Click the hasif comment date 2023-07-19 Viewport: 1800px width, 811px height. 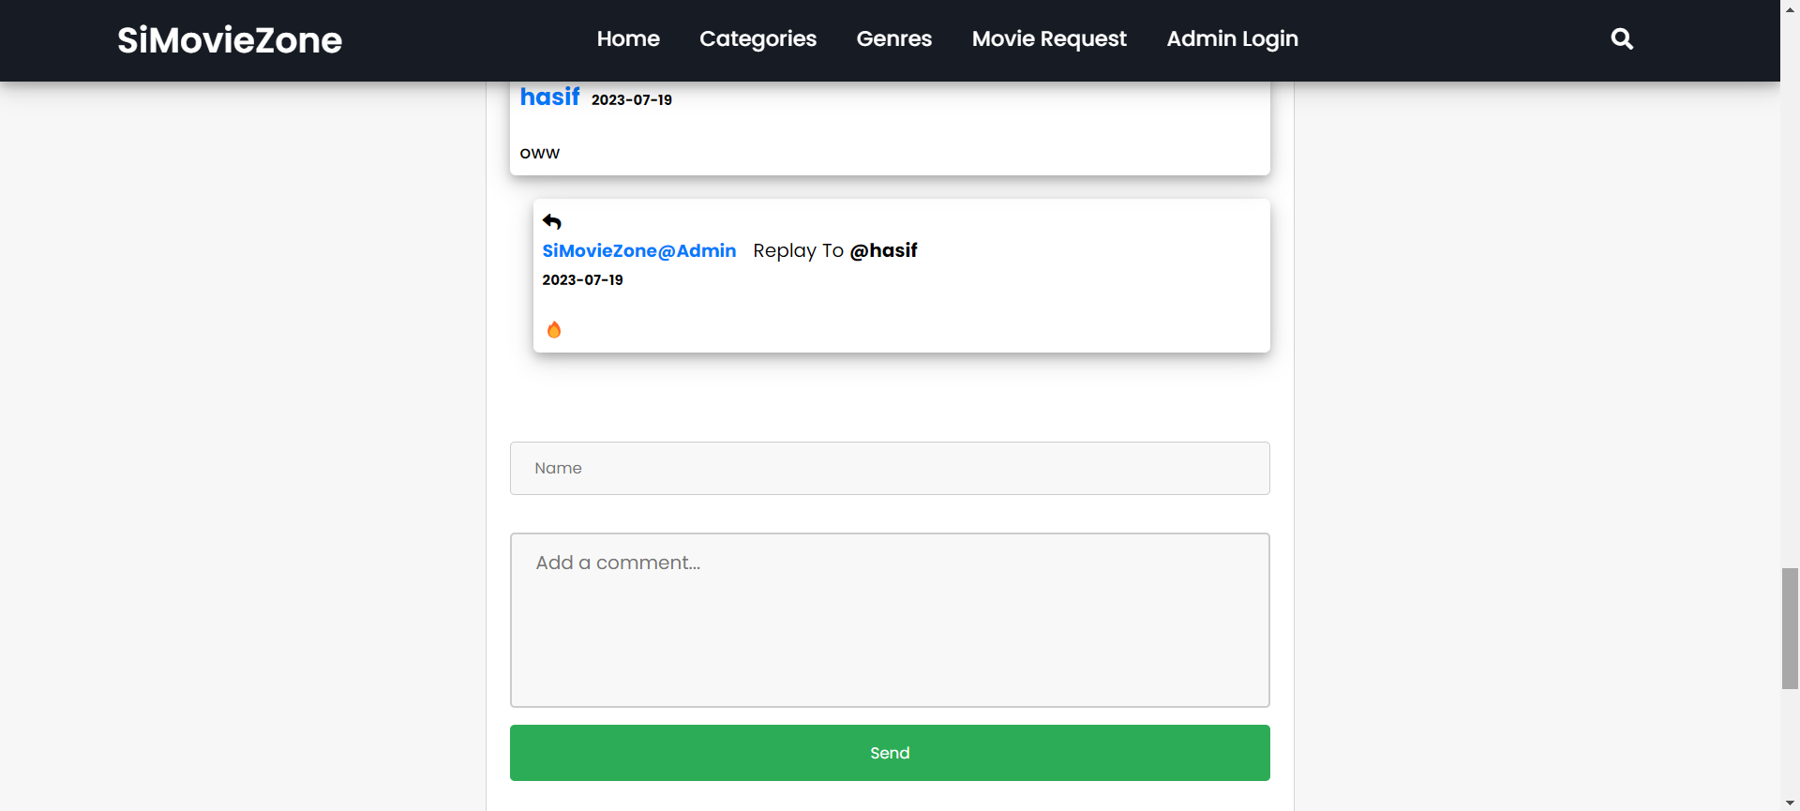click(x=631, y=99)
